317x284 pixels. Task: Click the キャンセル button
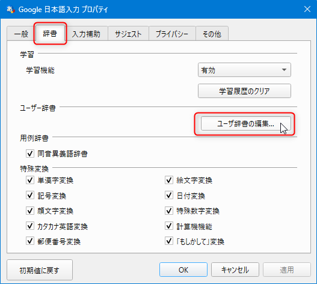[x=235, y=270]
